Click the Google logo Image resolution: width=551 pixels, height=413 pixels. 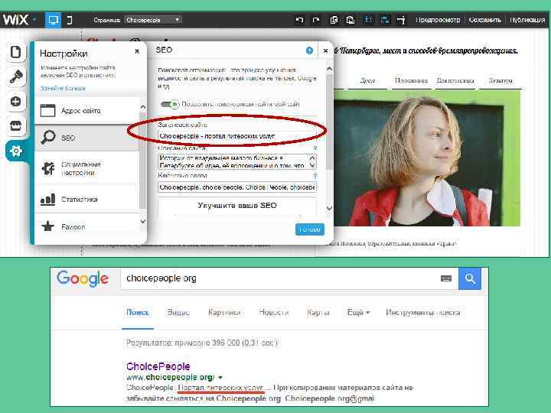[x=83, y=278]
